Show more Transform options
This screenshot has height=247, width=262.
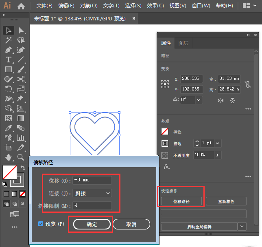(248, 109)
